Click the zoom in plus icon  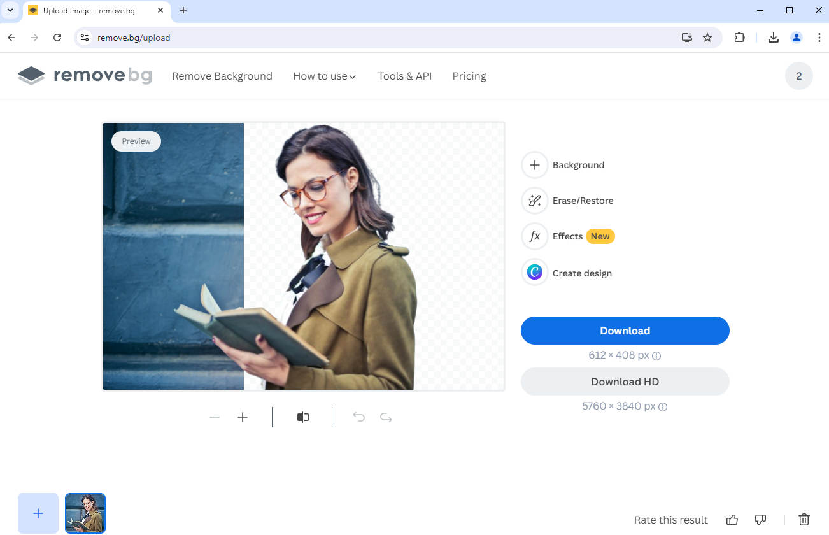243,417
